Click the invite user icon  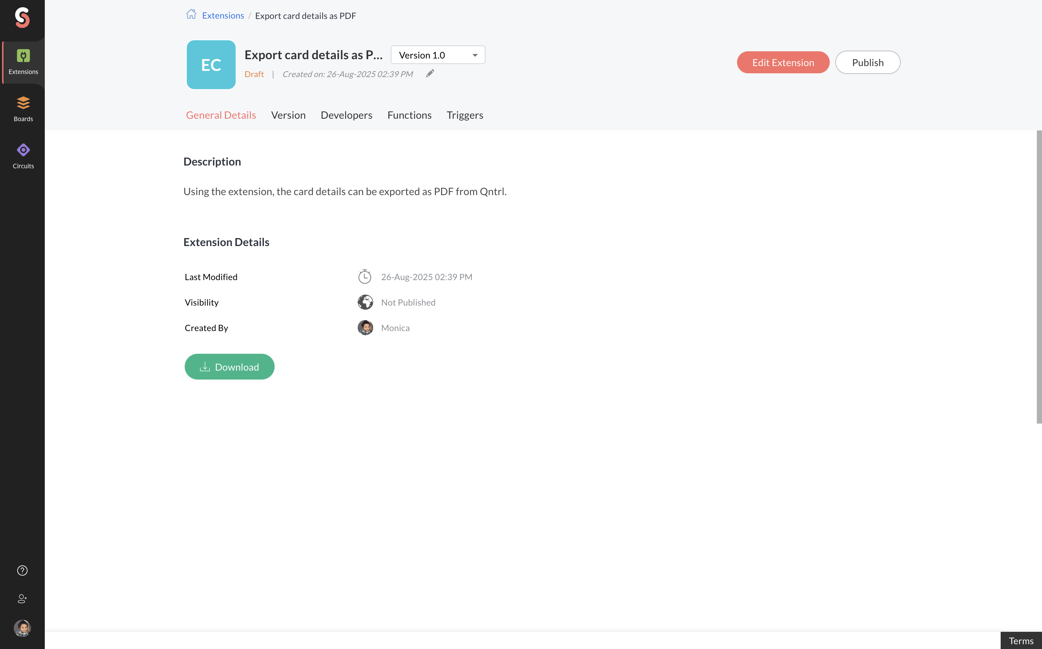point(22,599)
